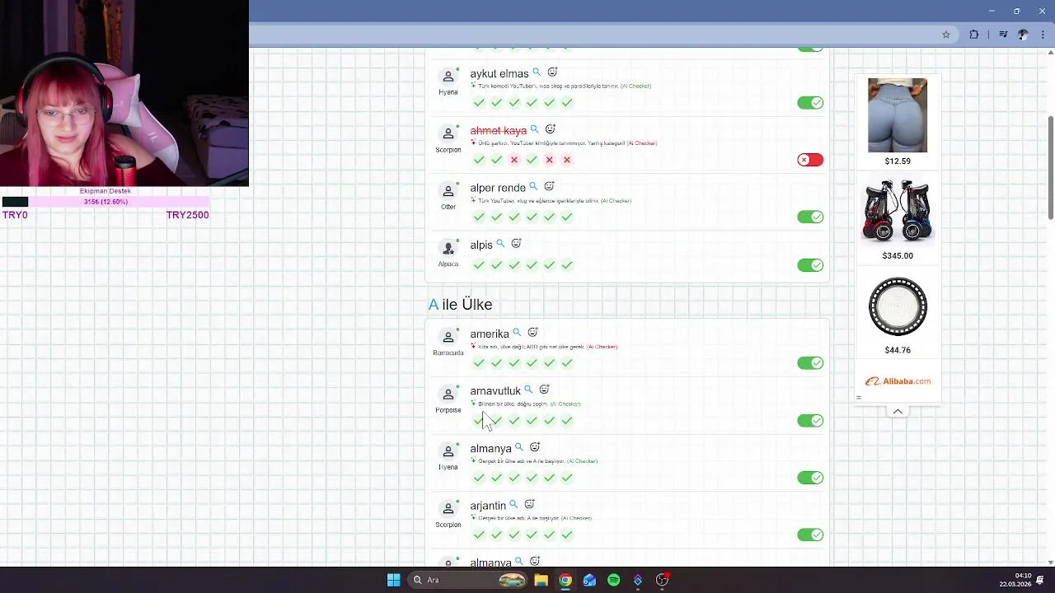
Task: Click the magnifier icon beside arjantin
Action: (x=513, y=504)
